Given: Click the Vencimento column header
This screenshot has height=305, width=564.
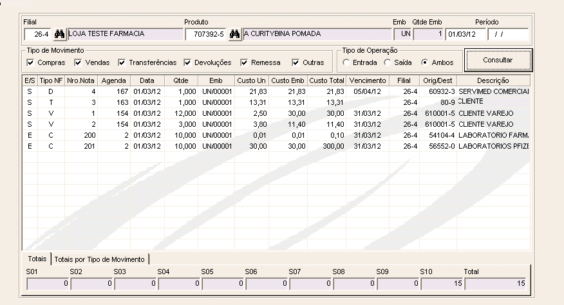Looking at the screenshot, I should click(367, 80).
